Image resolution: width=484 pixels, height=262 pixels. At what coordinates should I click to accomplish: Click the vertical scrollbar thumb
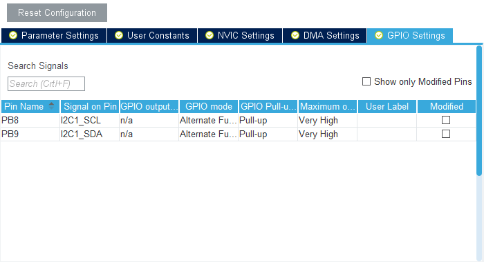[479, 111]
